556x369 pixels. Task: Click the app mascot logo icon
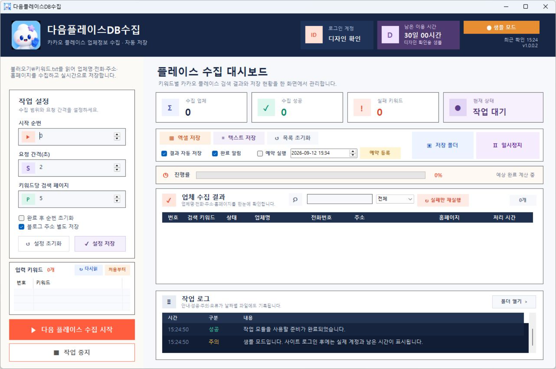[x=26, y=35]
